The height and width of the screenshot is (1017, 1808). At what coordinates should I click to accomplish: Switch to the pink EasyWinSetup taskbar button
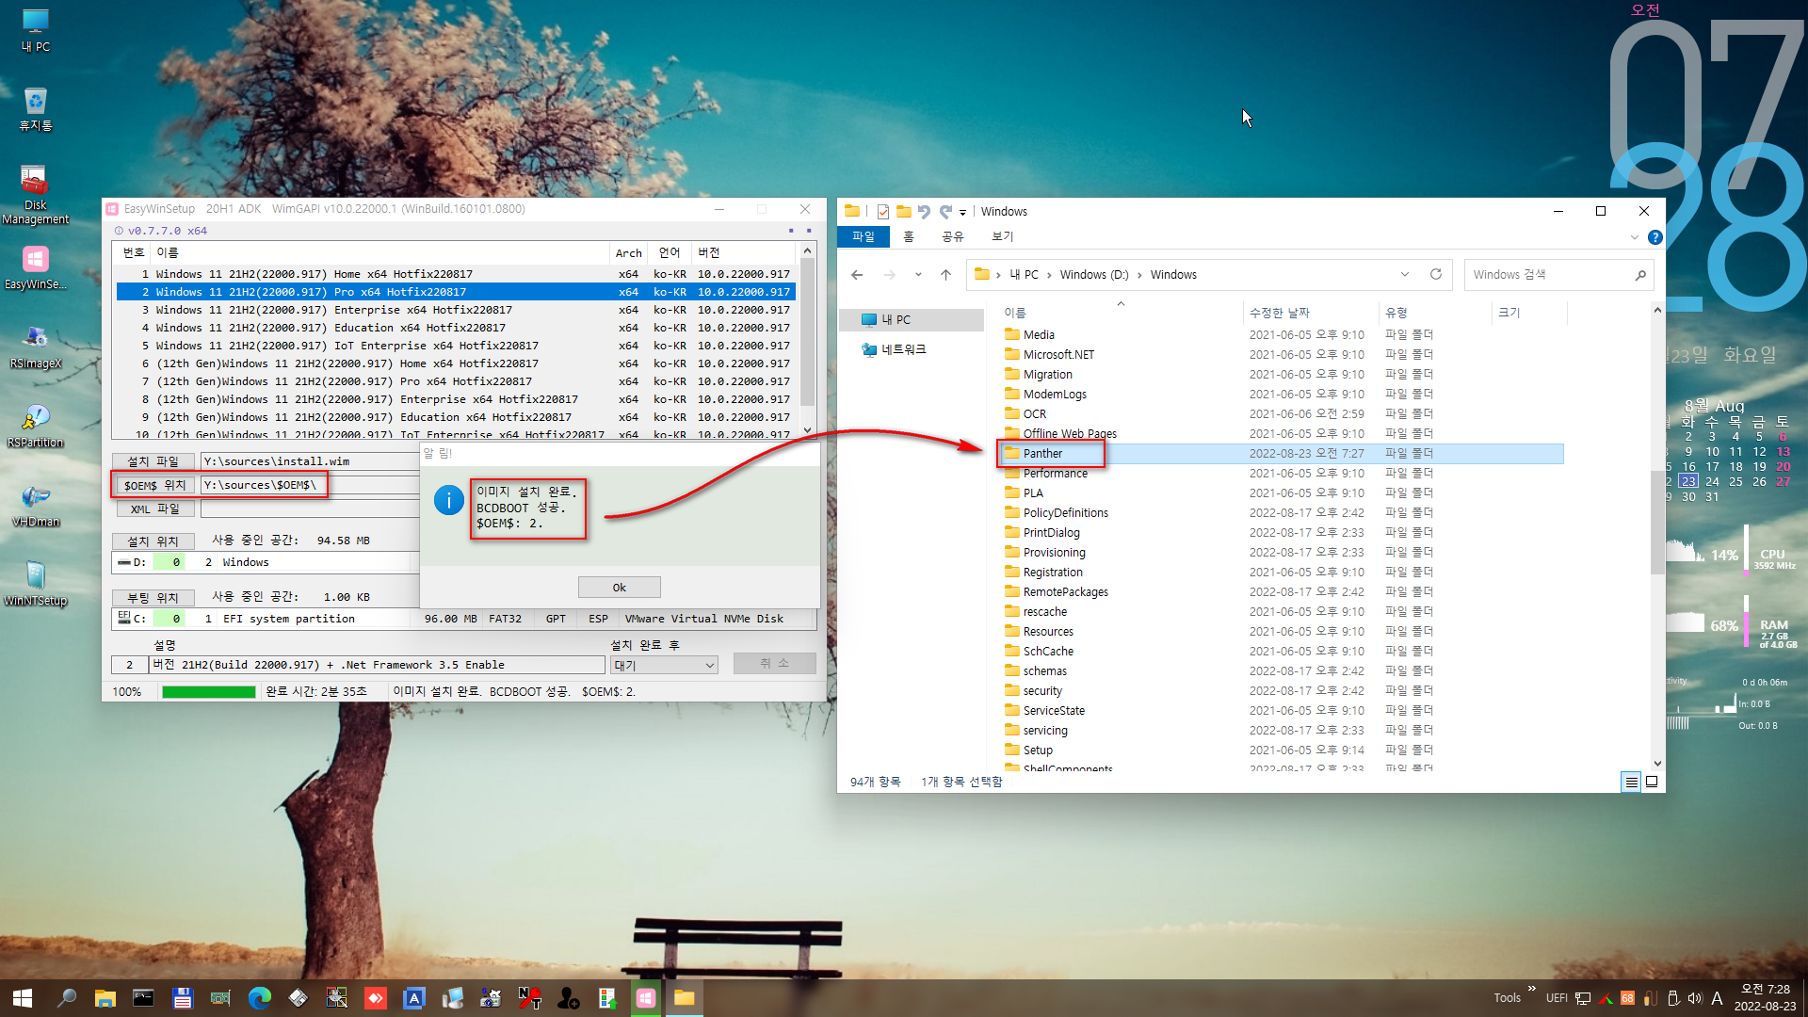pos(645,998)
